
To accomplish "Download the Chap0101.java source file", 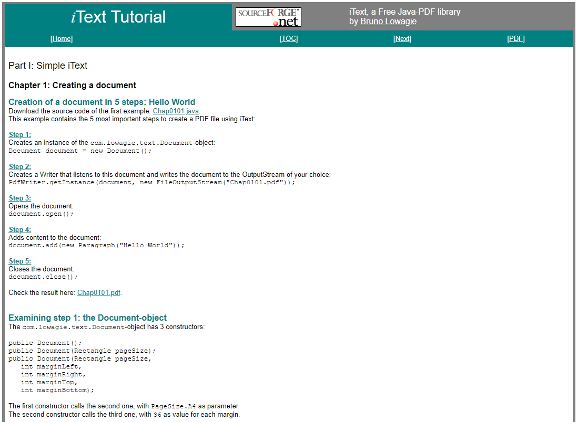I will tap(176, 111).
